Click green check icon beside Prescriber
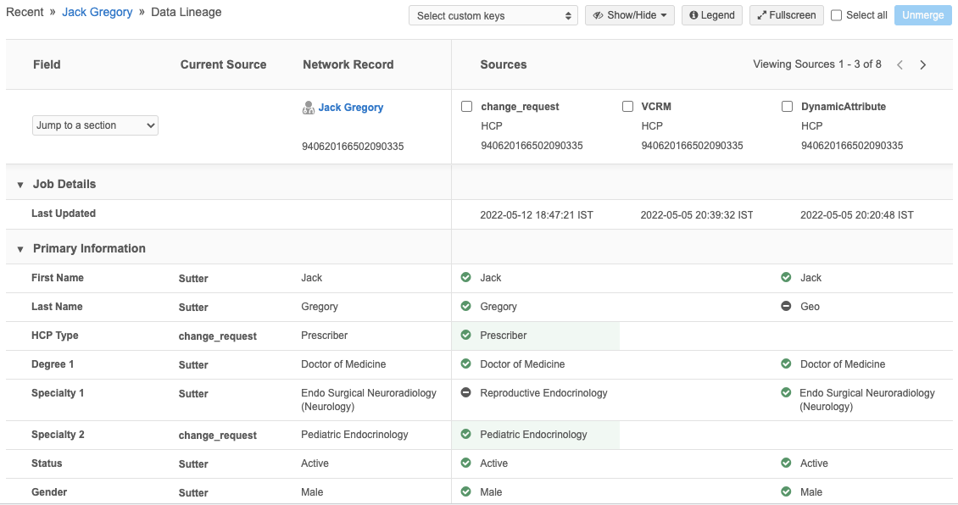This screenshot has width=958, height=505. click(x=465, y=335)
